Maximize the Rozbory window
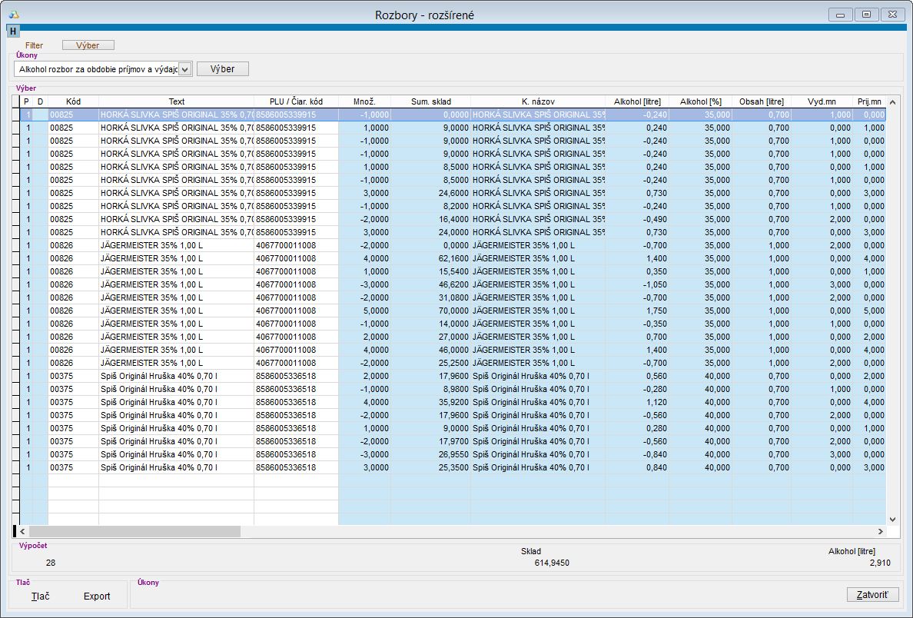Image resolution: width=913 pixels, height=618 pixels. point(866,15)
